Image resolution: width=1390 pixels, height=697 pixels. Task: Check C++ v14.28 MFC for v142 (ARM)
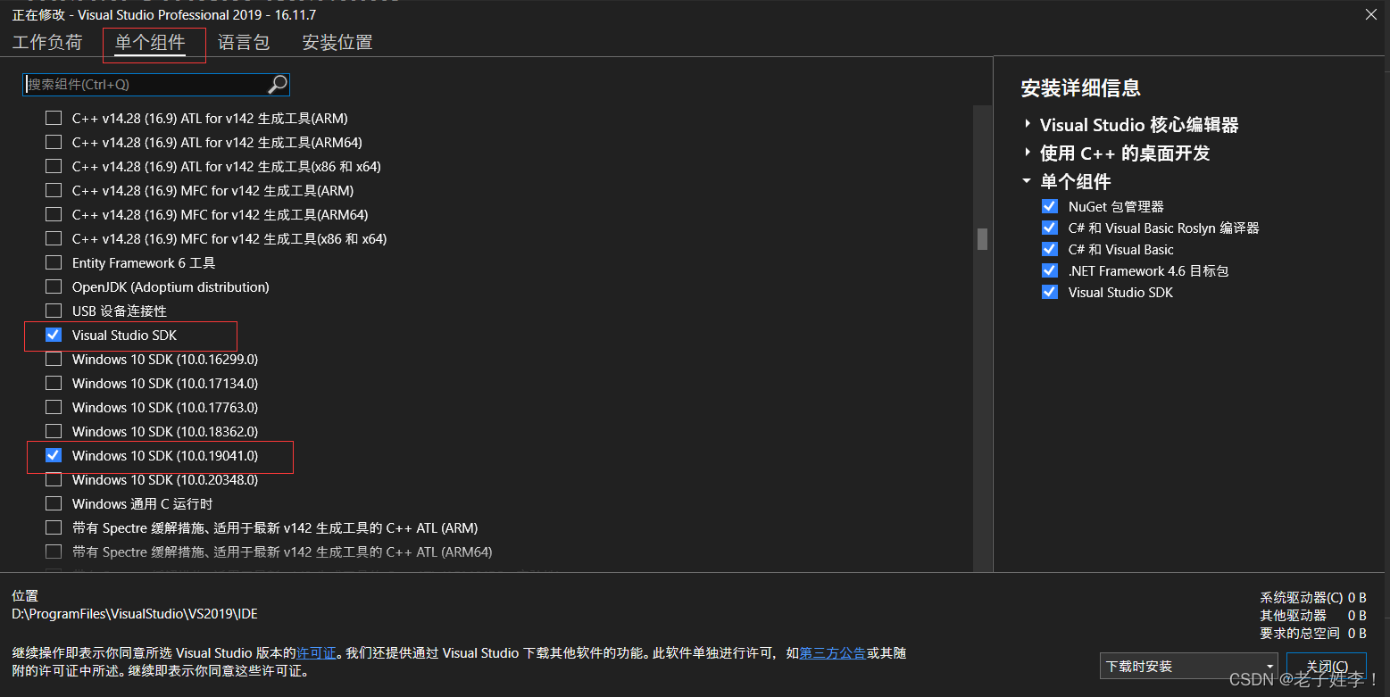[x=54, y=190]
